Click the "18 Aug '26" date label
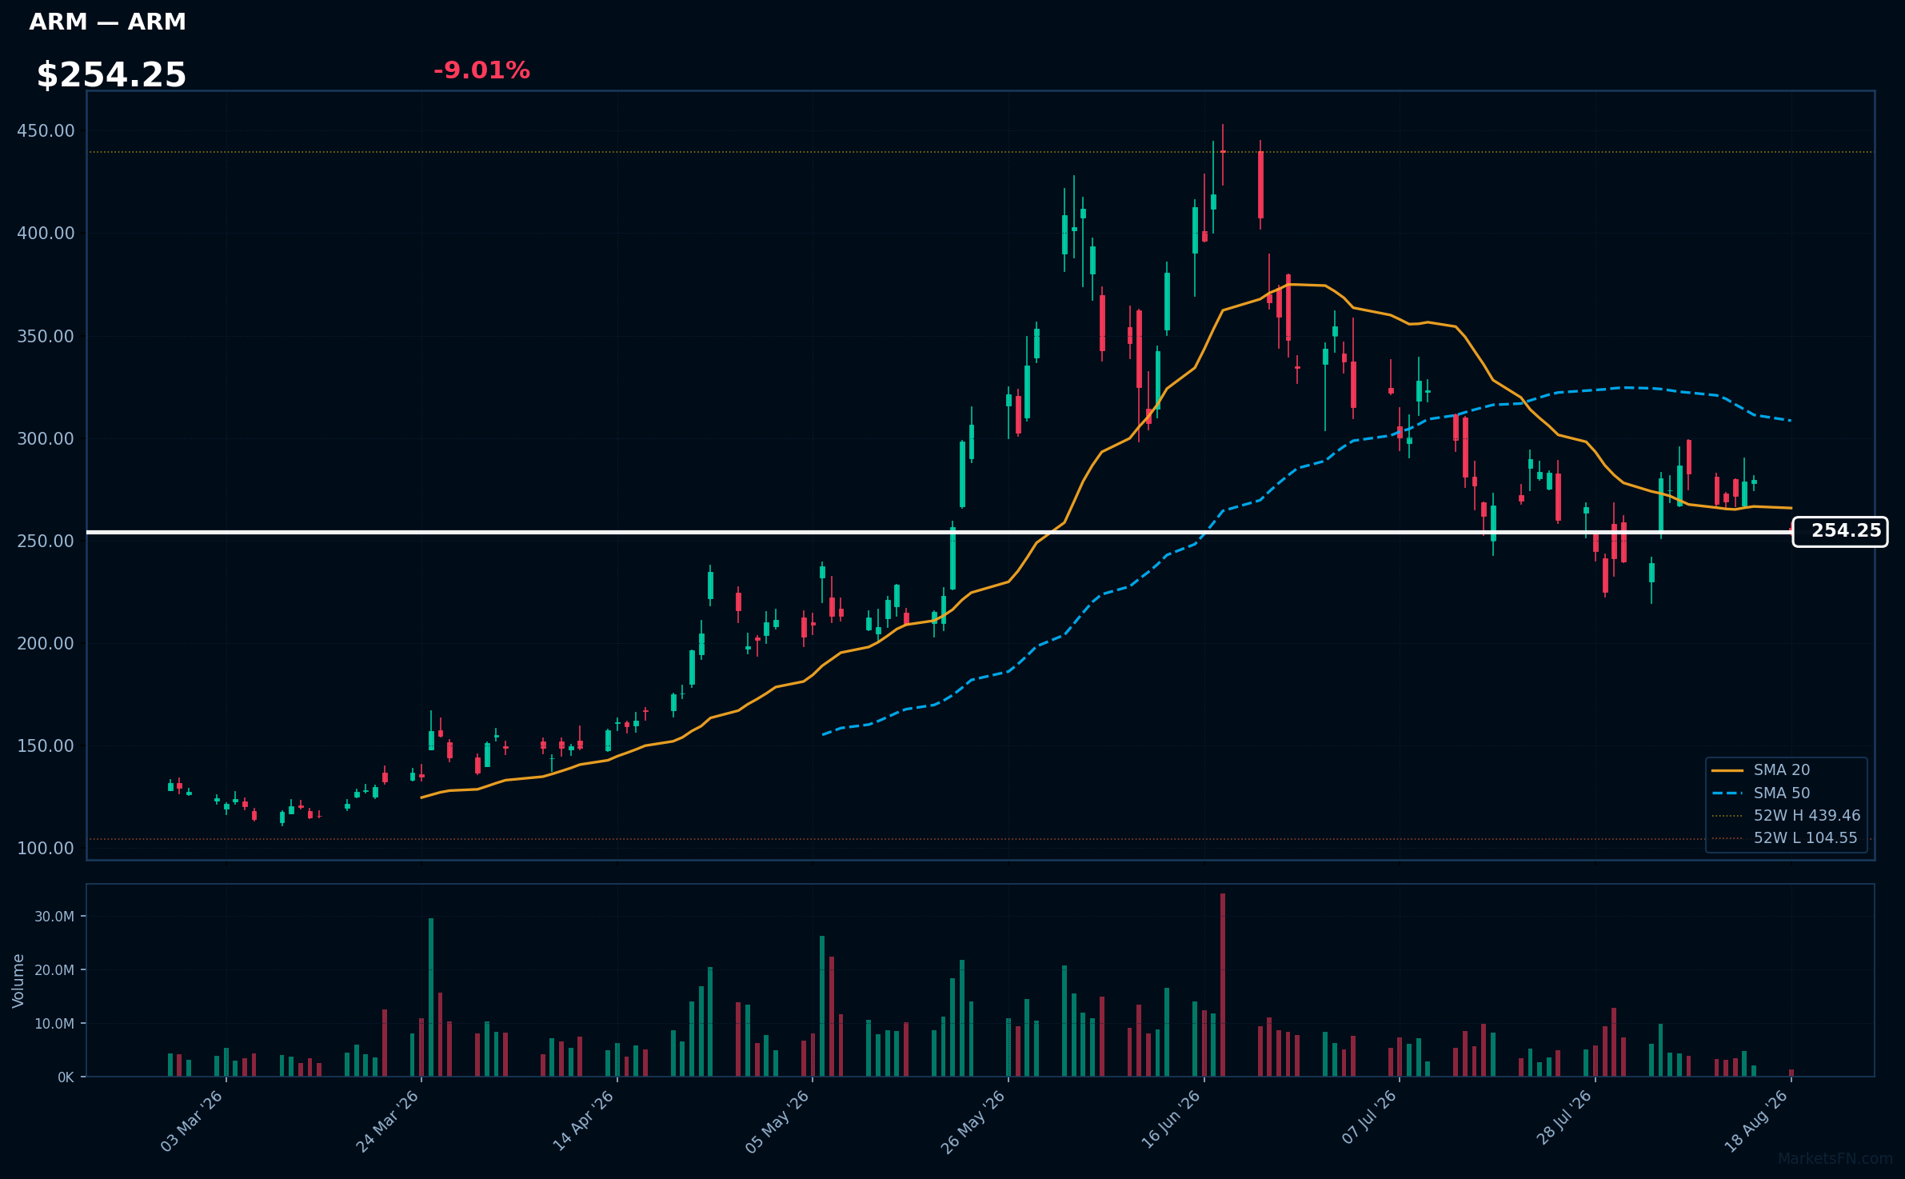Screen dimensions: 1905x1179 point(1756,1121)
